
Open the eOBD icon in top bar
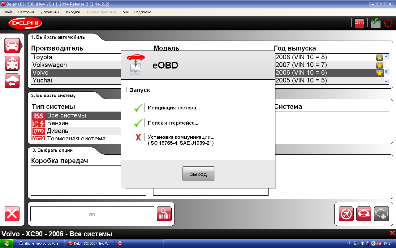pyautogui.click(x=359, y=23)
